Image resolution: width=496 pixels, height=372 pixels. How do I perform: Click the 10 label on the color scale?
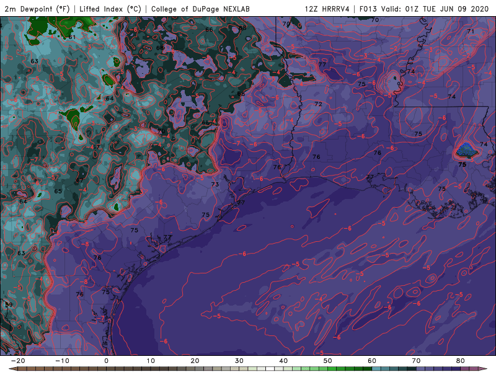click(151, 361)
